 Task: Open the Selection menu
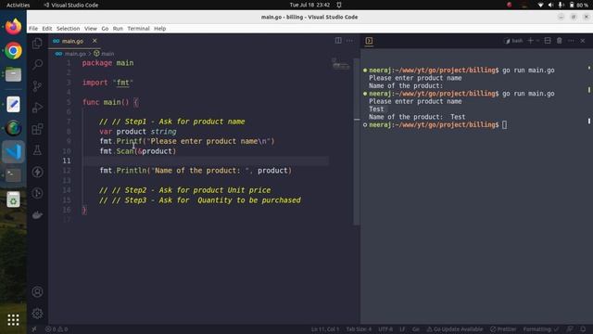[x=68, y=29]
